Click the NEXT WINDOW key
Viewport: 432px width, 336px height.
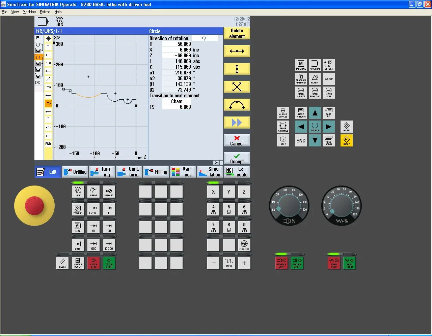point(301,113)
